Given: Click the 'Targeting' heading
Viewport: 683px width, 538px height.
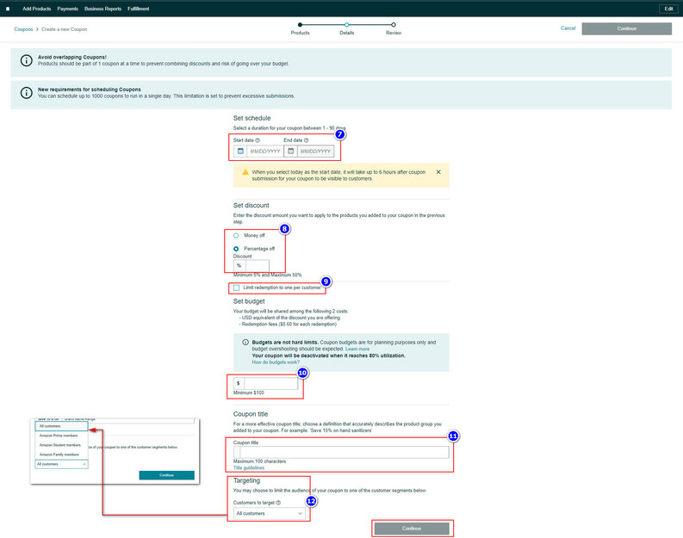Looking at the screenshot, I should (x=246, y=480).
